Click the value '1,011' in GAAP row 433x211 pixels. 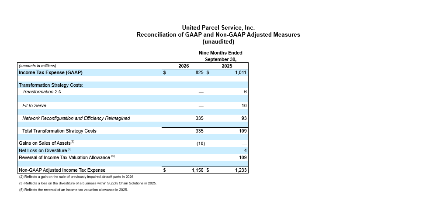241,73
